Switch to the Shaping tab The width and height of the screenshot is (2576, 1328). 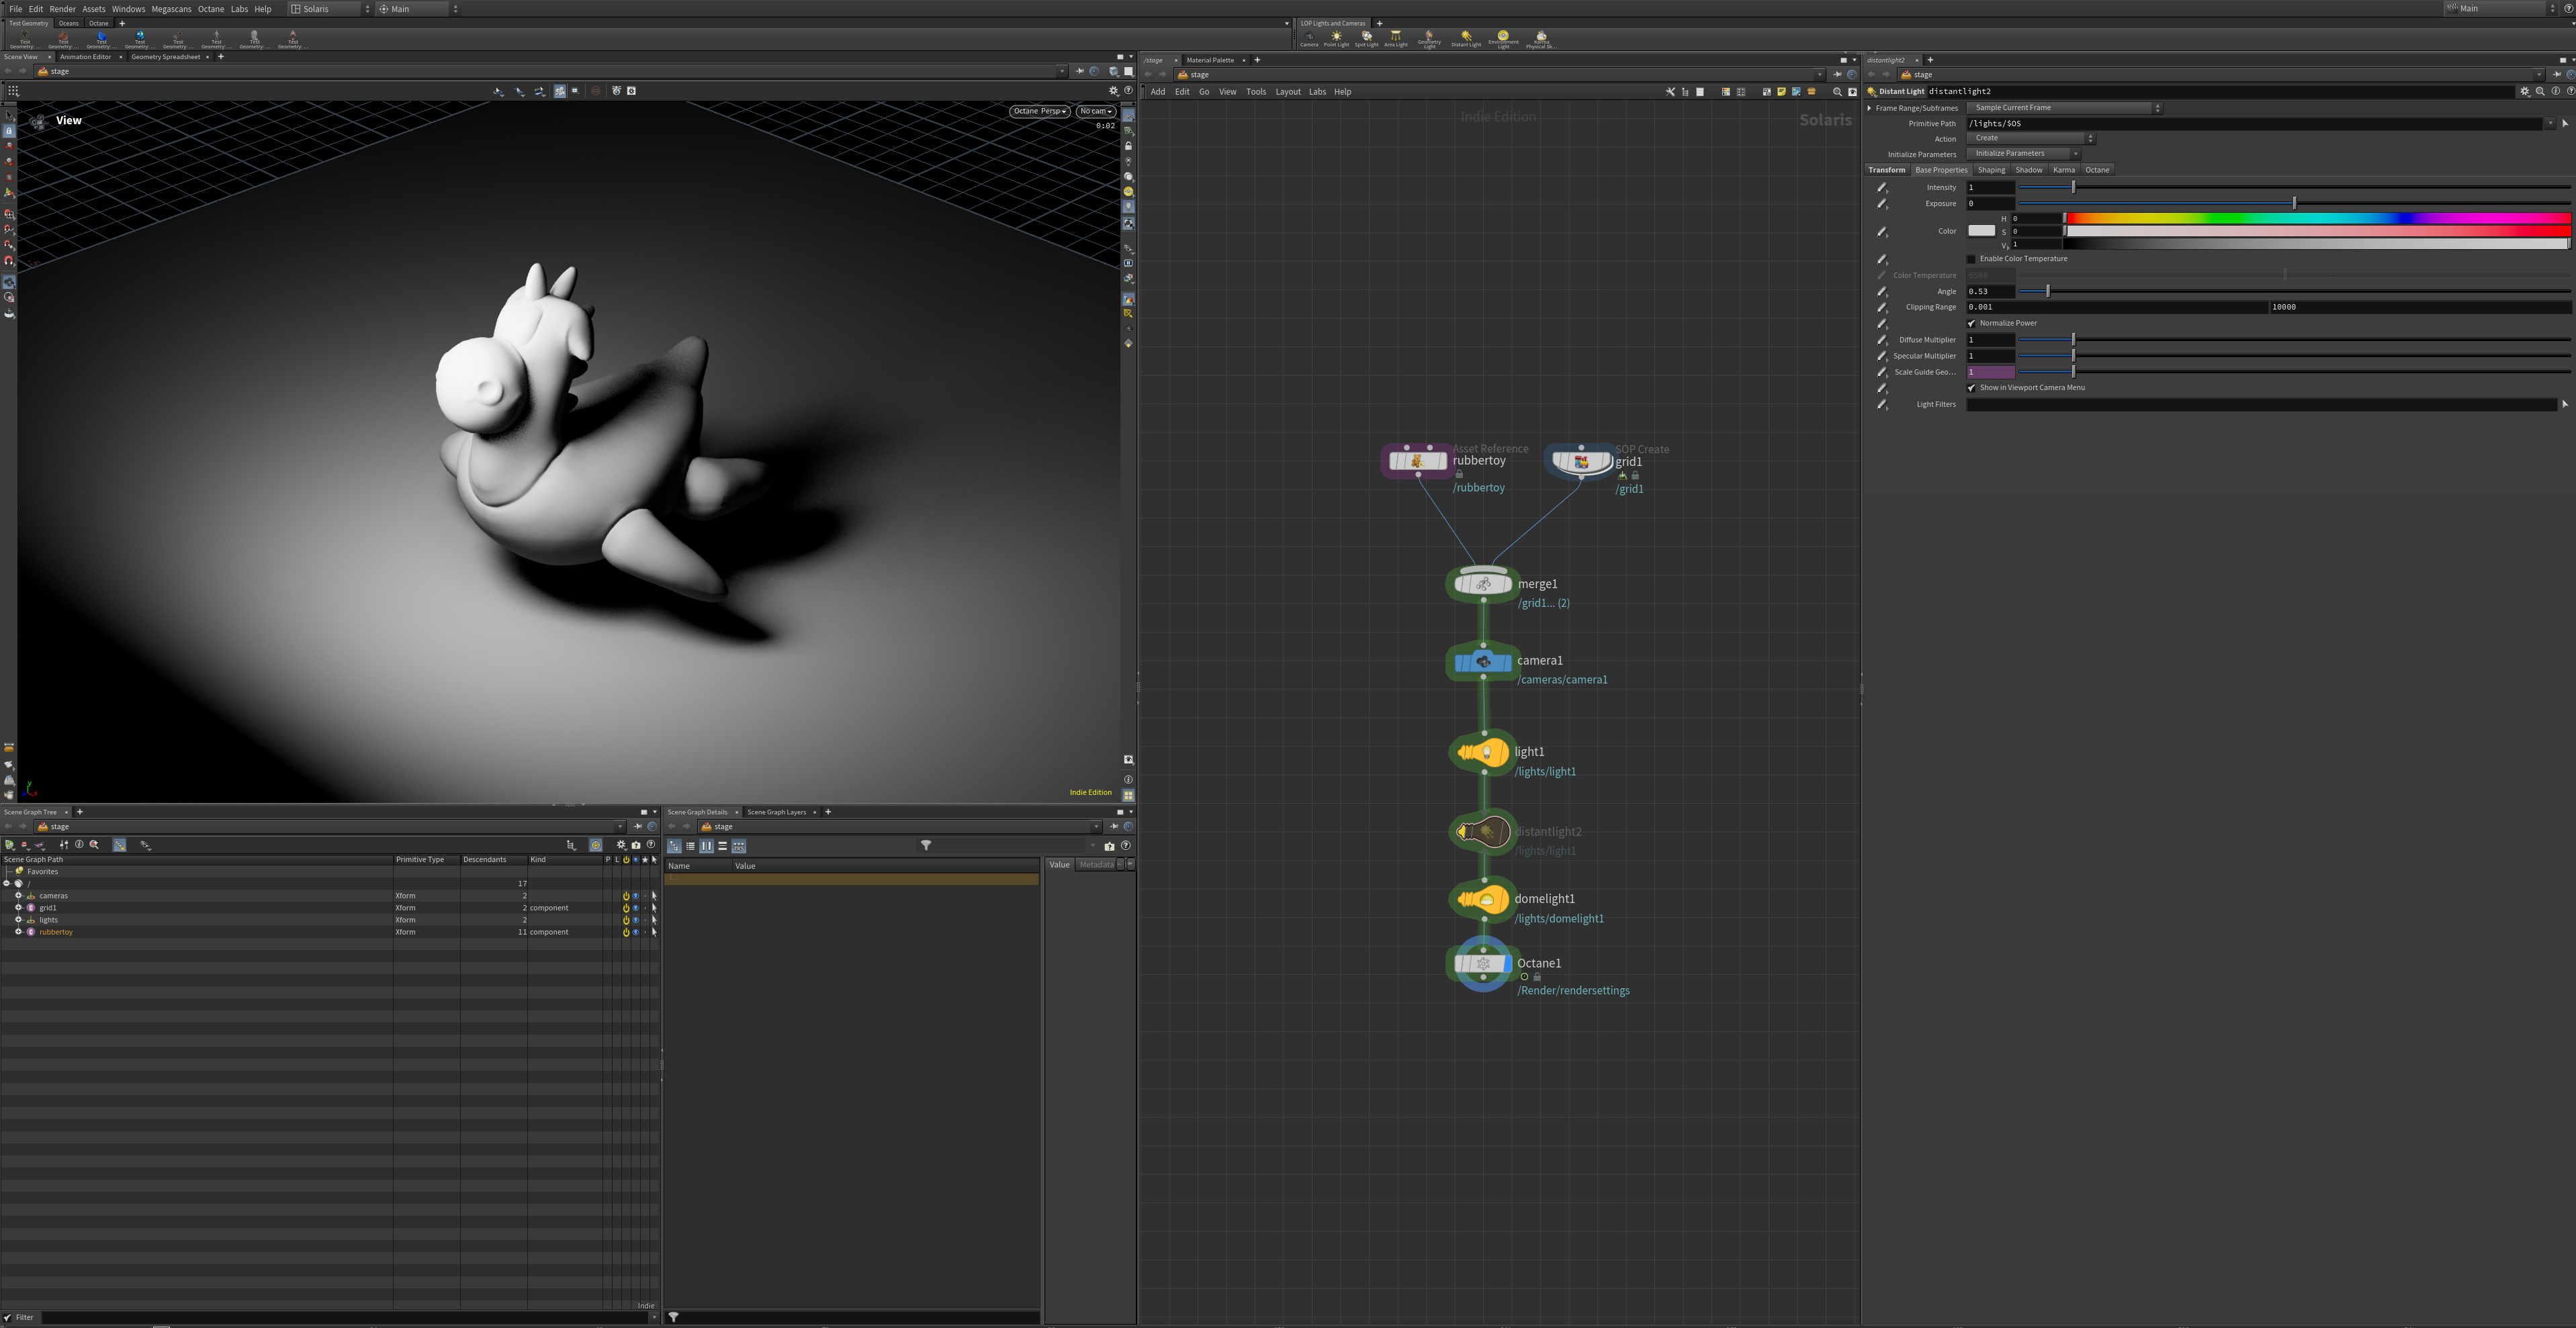point(1991,170)
